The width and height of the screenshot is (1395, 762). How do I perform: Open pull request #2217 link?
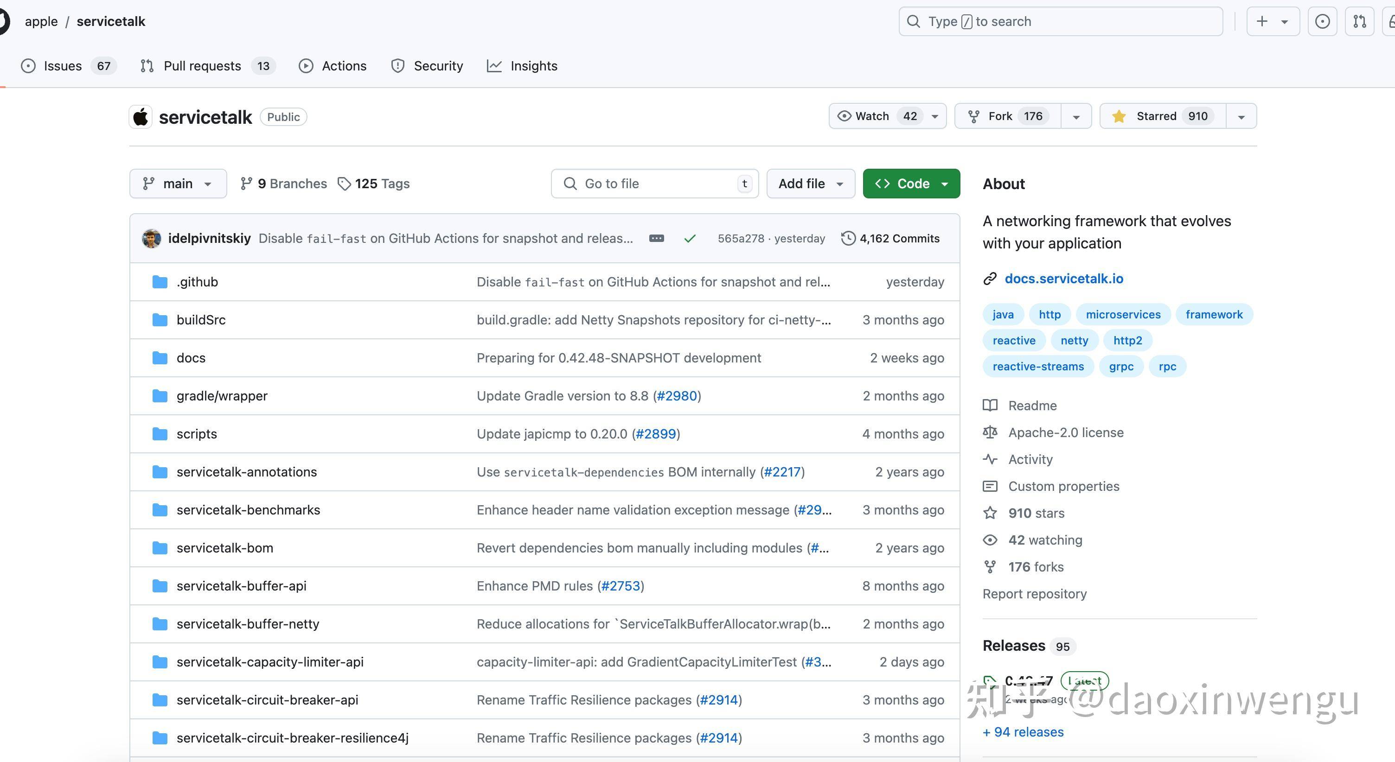click(x=782, y=472)
